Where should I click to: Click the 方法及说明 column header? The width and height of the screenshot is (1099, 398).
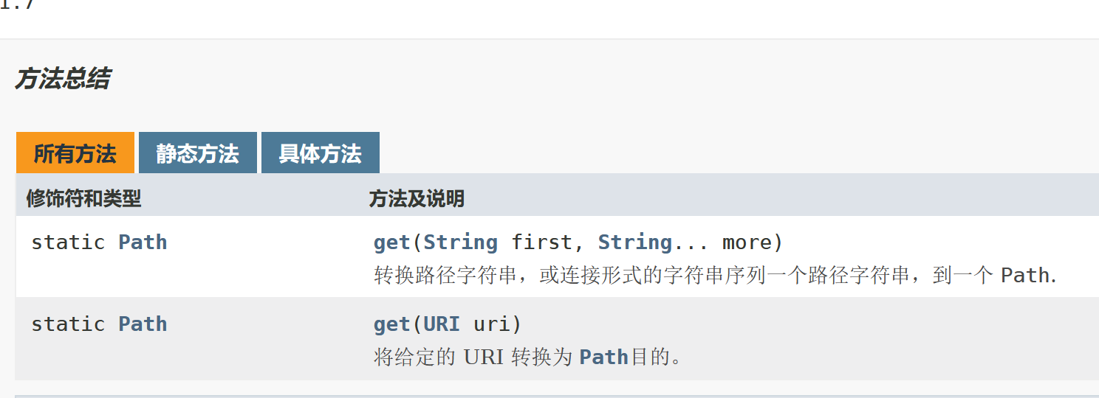point(417,198)
